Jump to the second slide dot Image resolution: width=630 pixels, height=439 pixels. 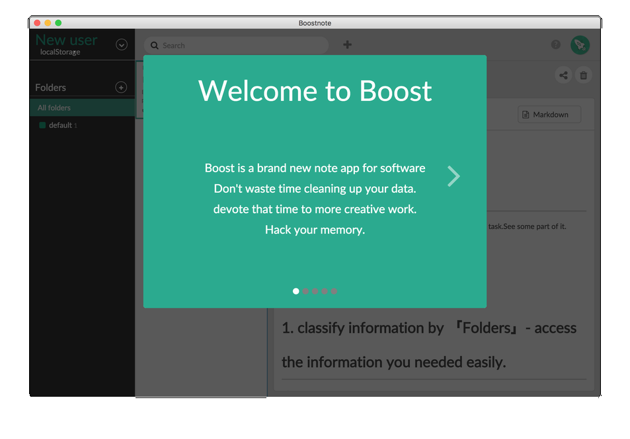tap(305, 291)
